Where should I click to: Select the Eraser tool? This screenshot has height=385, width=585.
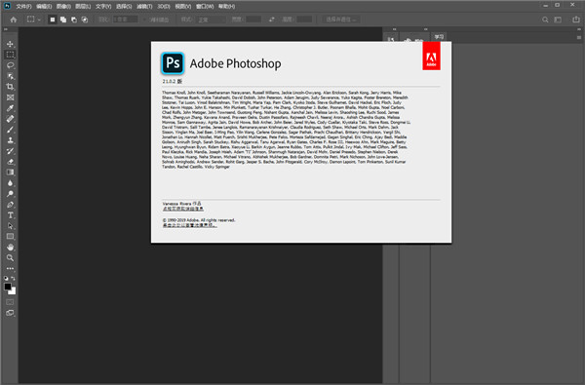coord(10,162)
